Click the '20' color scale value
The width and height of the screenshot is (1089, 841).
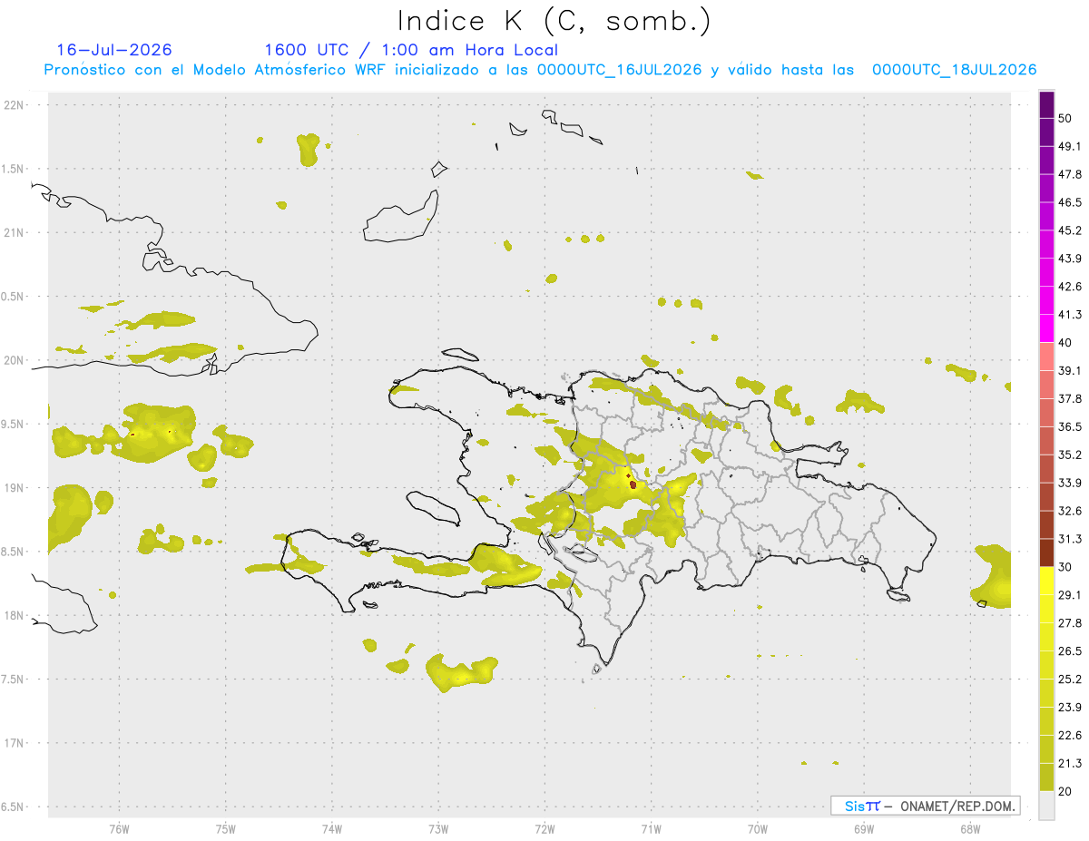click(1064, 791)
